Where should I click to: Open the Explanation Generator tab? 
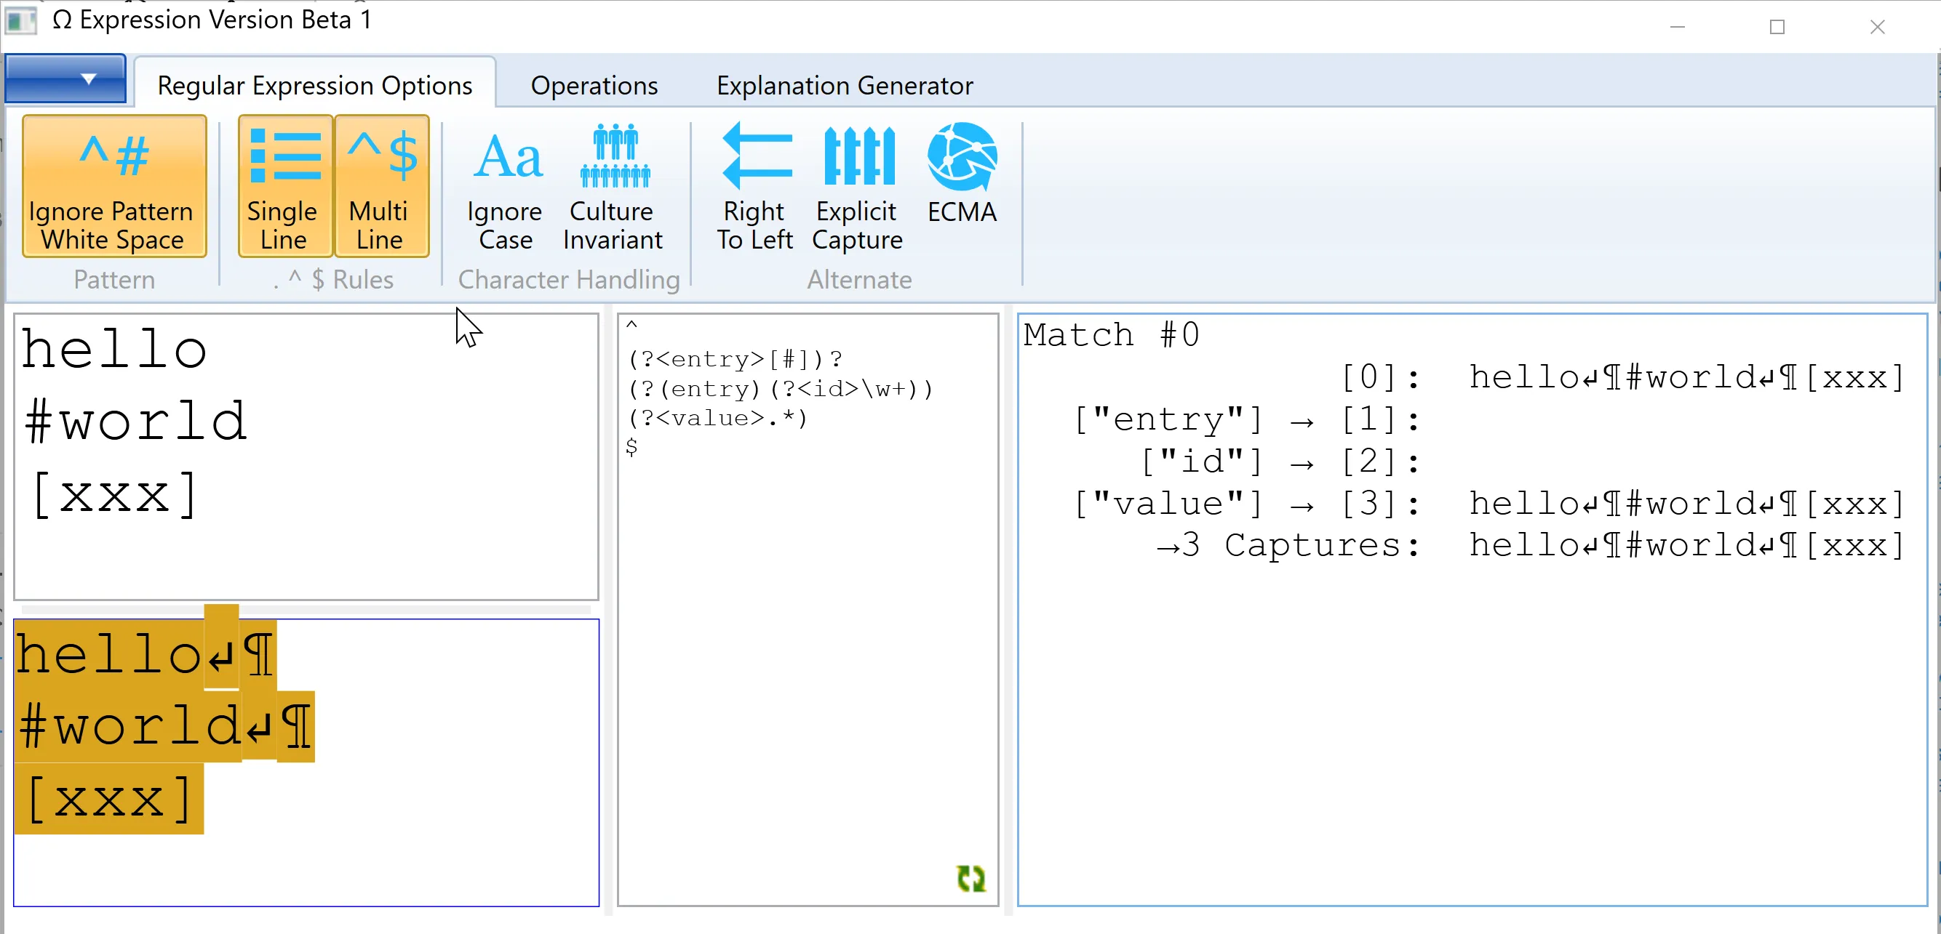coord(844,86)
